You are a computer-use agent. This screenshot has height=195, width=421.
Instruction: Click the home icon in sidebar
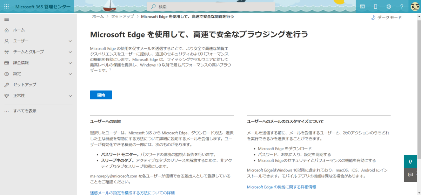coord(6,30)
